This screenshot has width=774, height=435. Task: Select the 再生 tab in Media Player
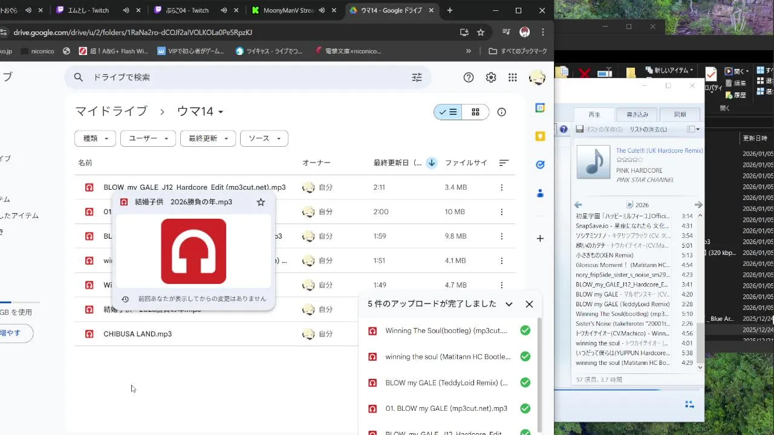click(594, 114)
